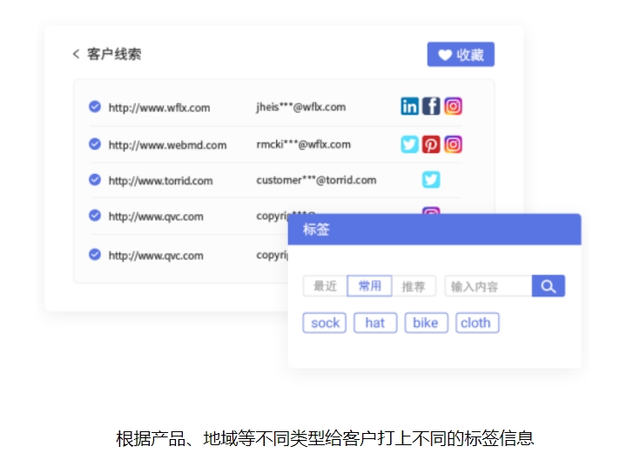This screenshot has height=473, width=626.
Task: Click the magnifier search button
Action: (x=549, y=286)
